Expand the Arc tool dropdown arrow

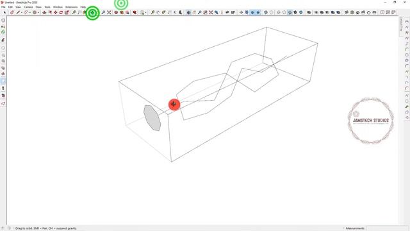(x=30, y=12)
